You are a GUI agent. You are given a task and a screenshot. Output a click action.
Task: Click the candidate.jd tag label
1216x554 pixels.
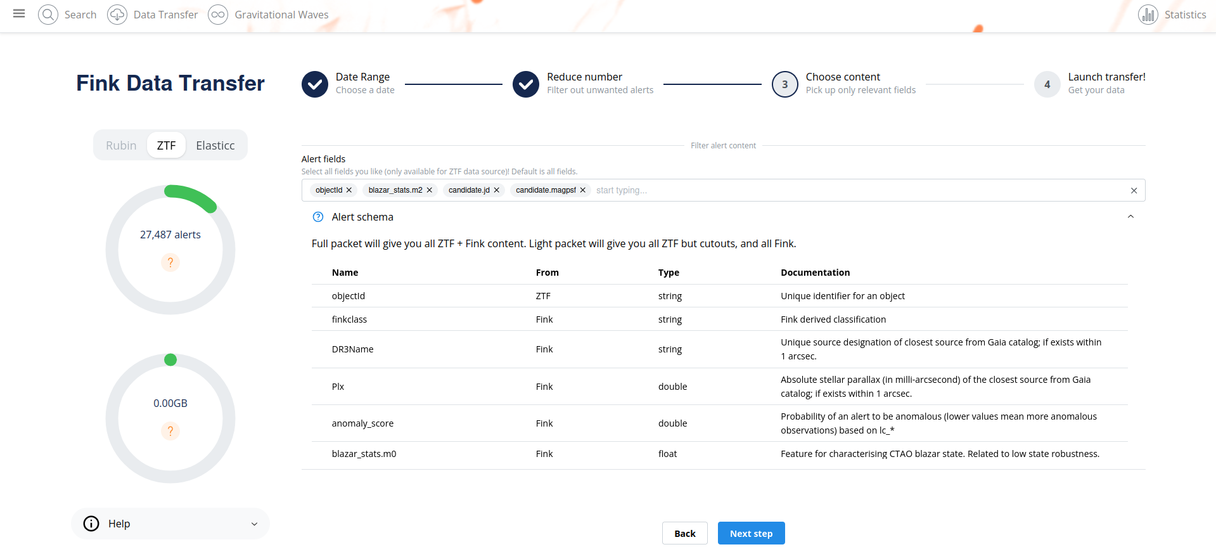(470, 190)
